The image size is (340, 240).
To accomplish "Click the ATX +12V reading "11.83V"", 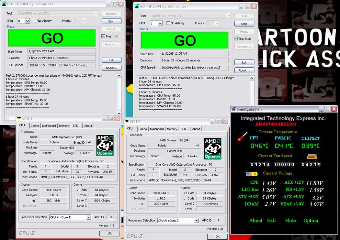I will coord(315,183).
